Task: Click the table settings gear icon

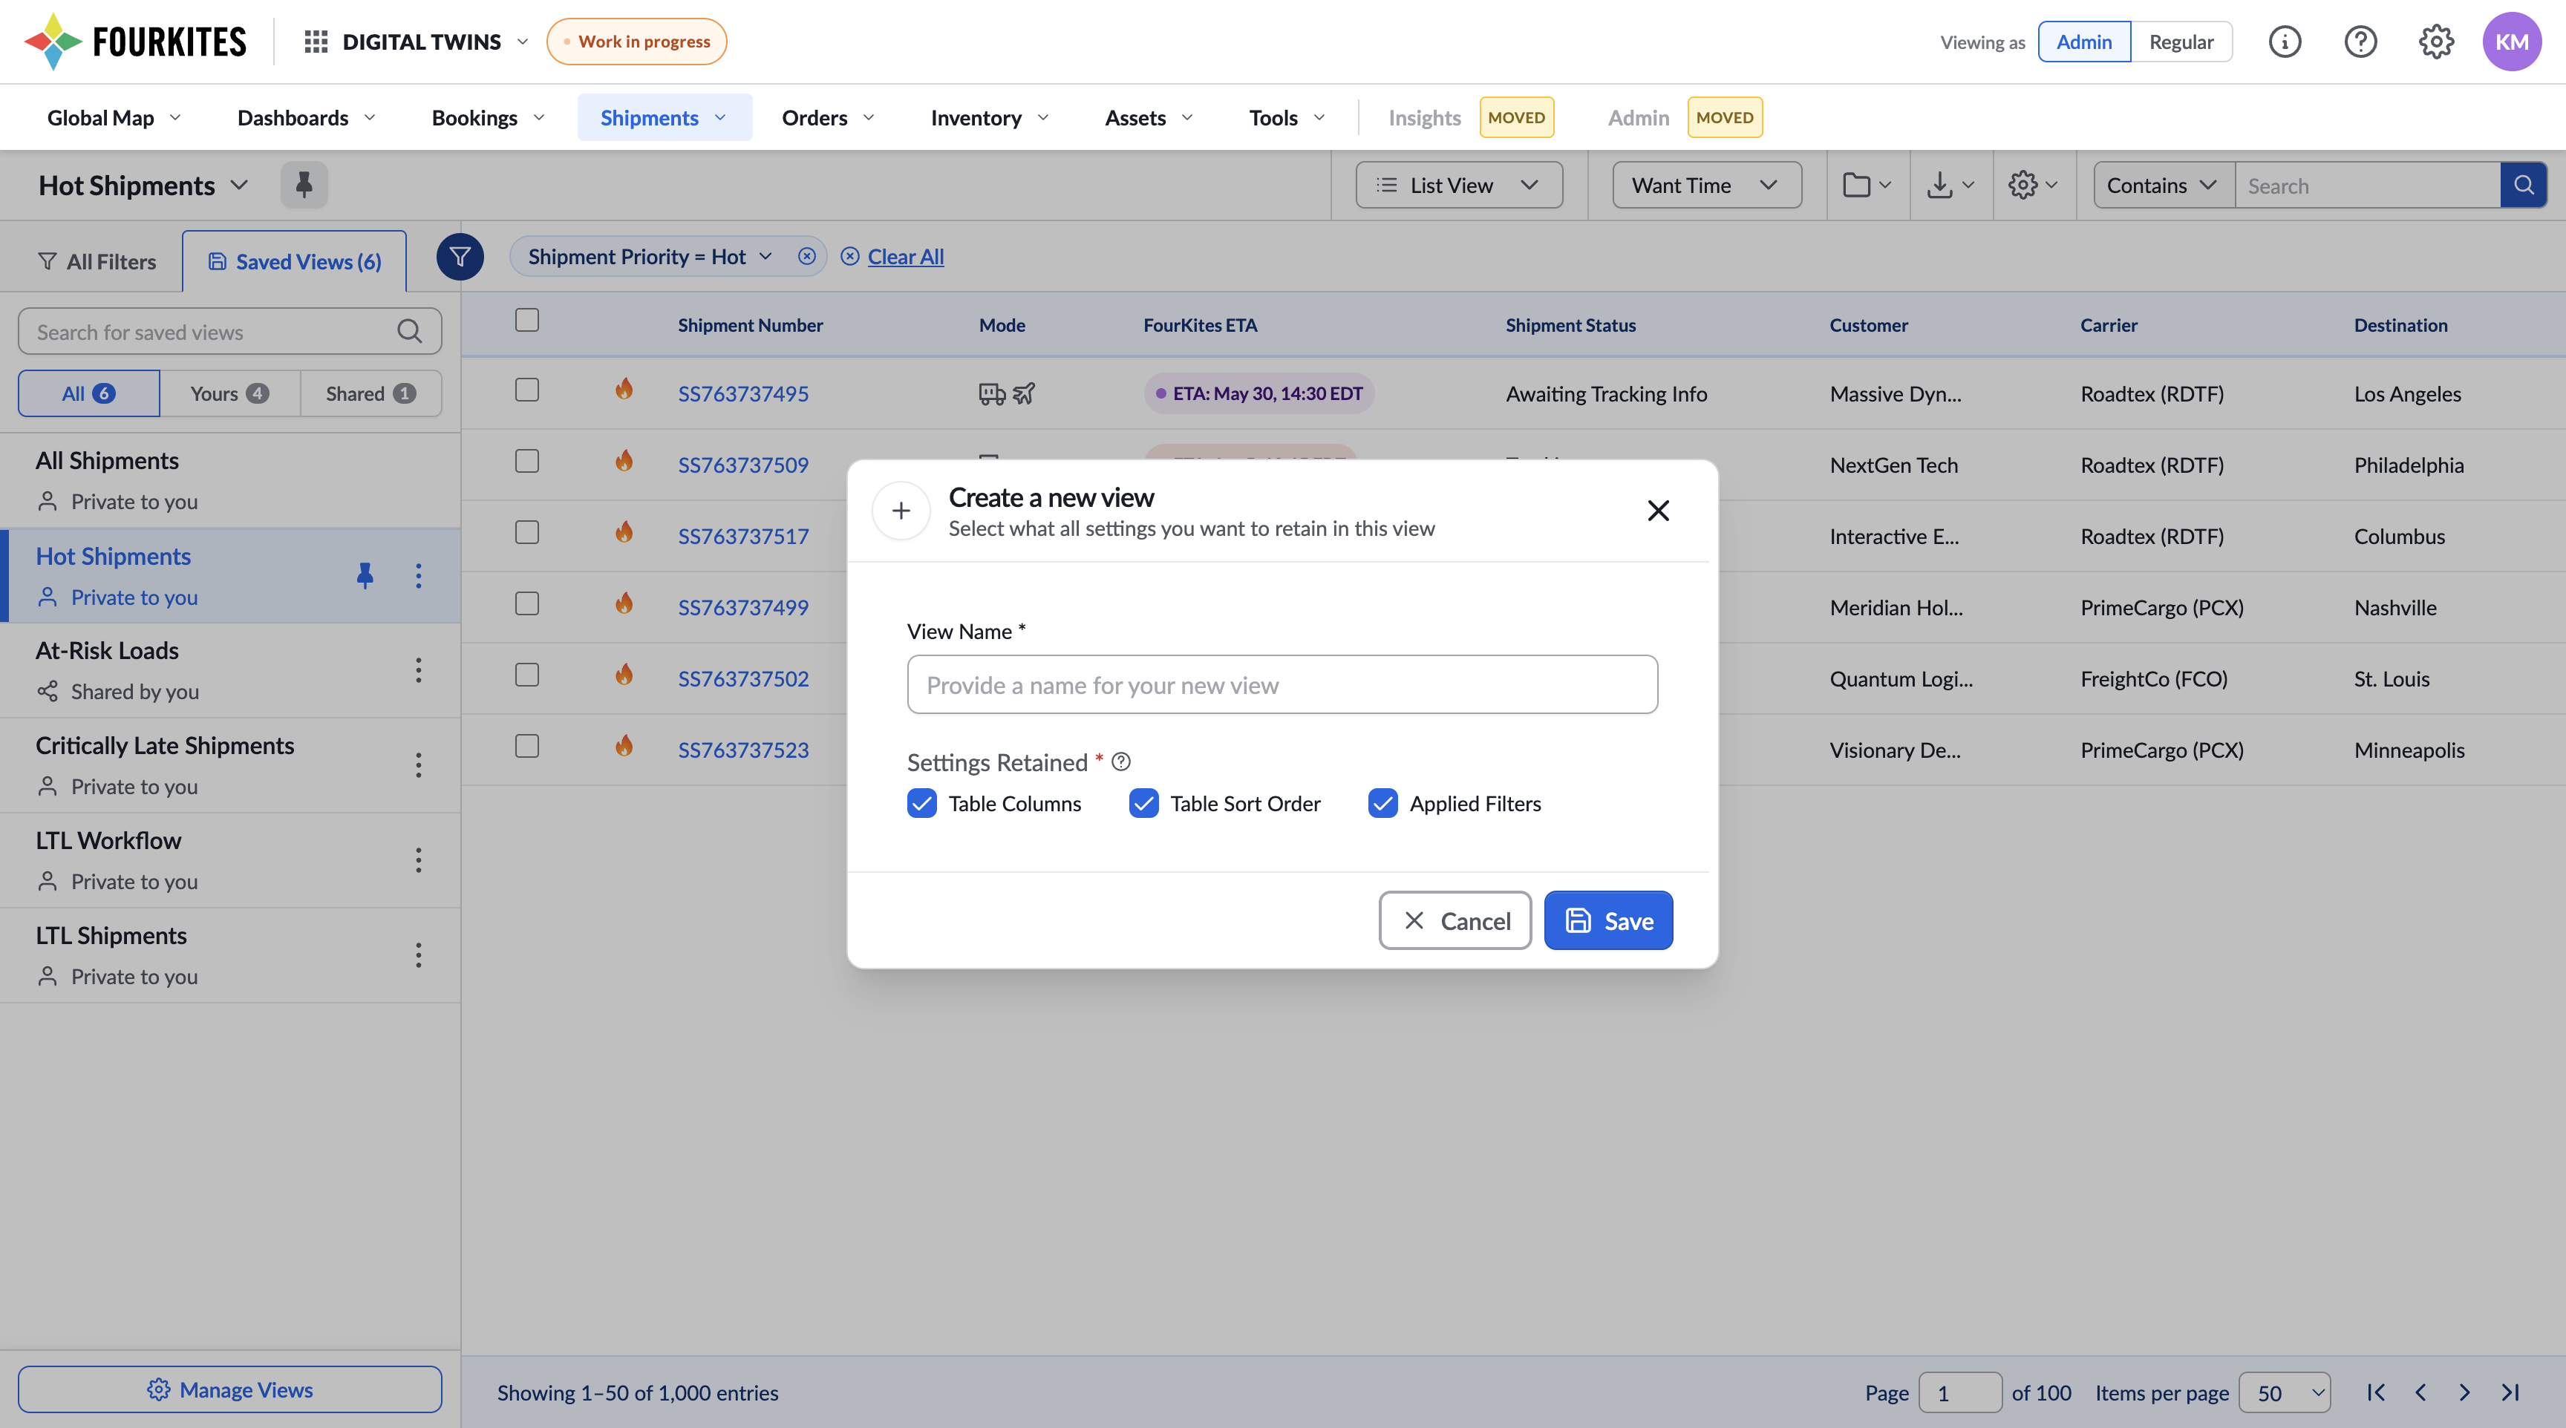Action: (x=2022, y=186)
